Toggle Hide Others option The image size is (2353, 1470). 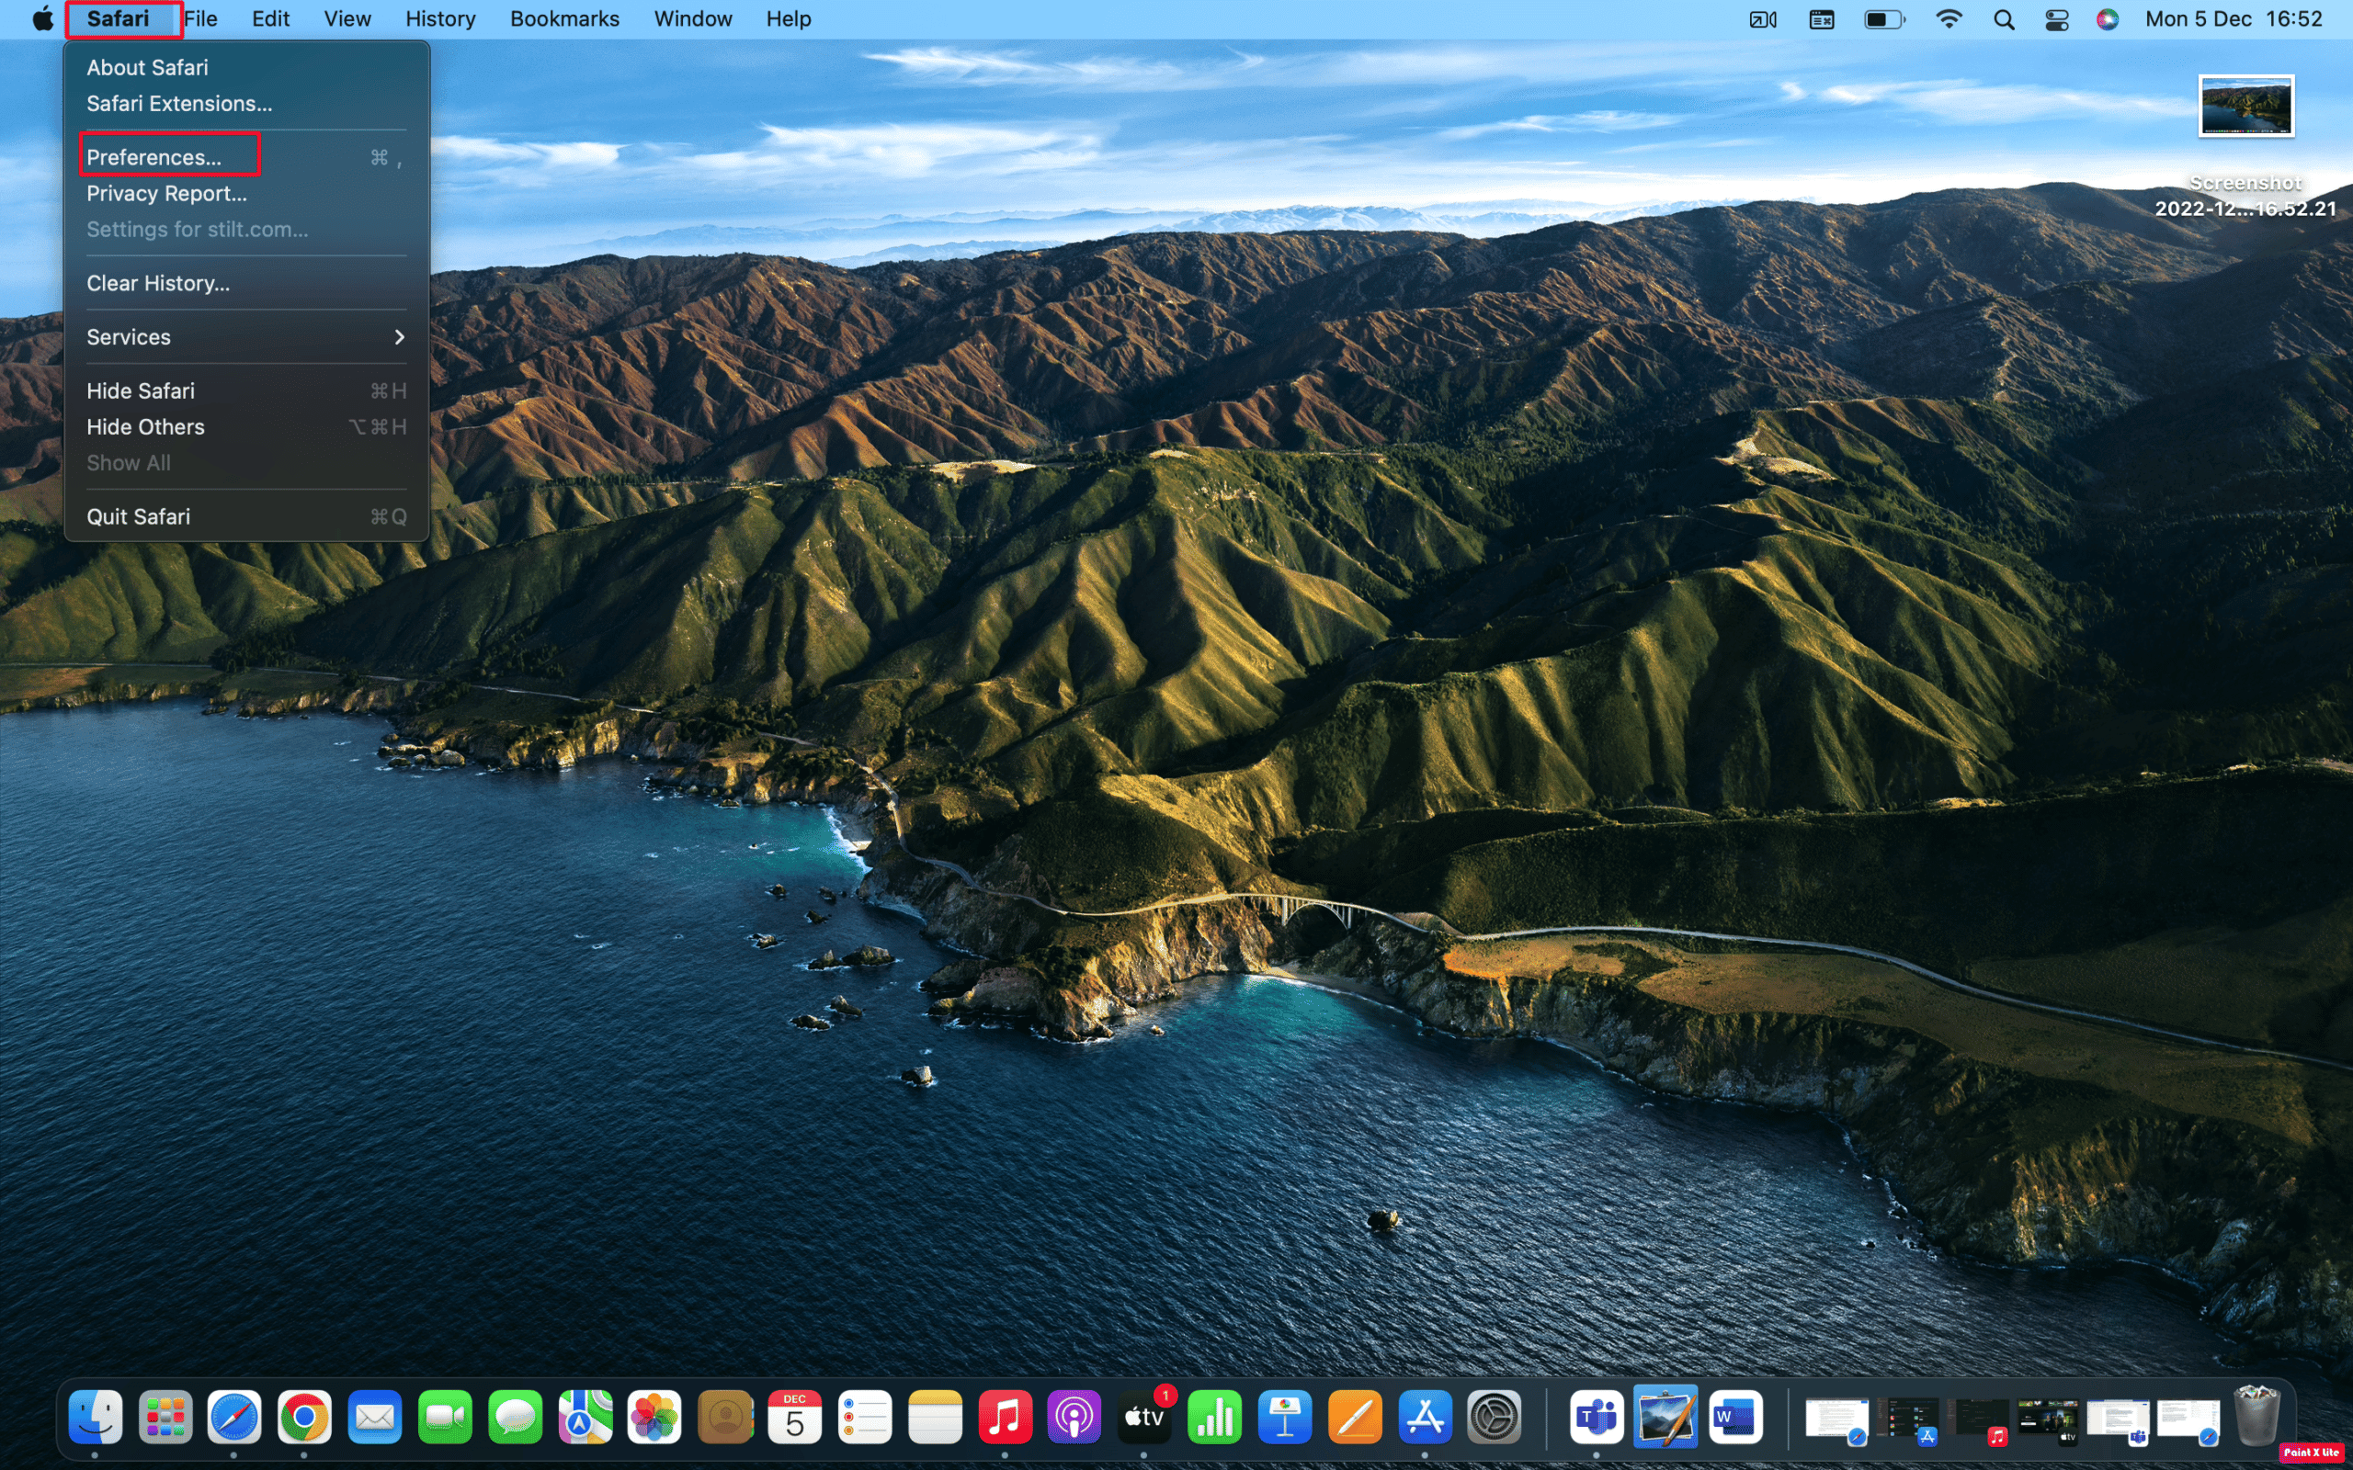[146, 425]
